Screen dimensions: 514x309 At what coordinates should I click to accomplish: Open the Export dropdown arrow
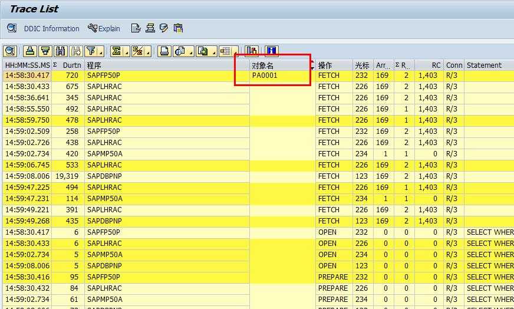click(x=213, y=52)
